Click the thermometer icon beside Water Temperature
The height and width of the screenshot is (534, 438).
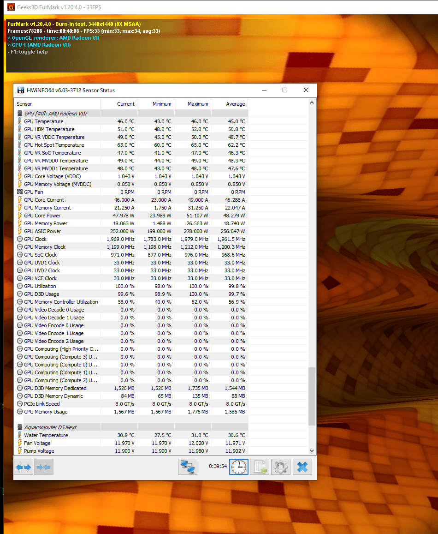[x=20, y=435]
